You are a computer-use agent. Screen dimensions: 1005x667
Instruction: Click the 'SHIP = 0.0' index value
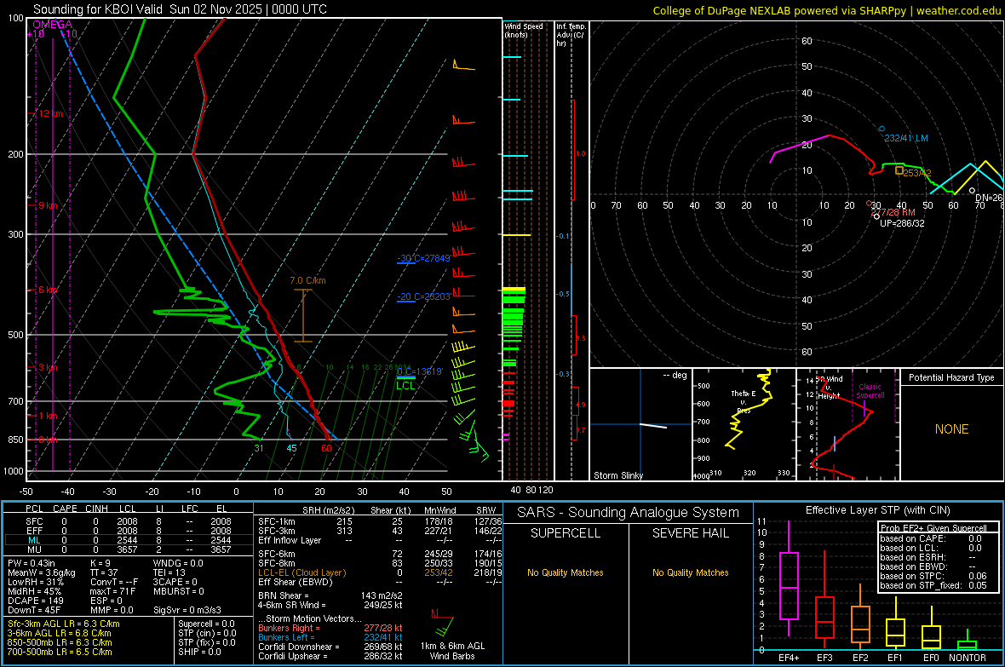pos(199,652)
